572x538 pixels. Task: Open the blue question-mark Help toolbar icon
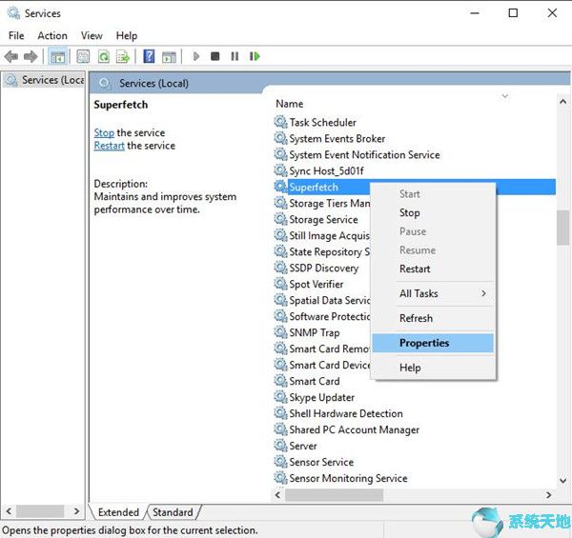pyautogui.click(x=149, y=56)
